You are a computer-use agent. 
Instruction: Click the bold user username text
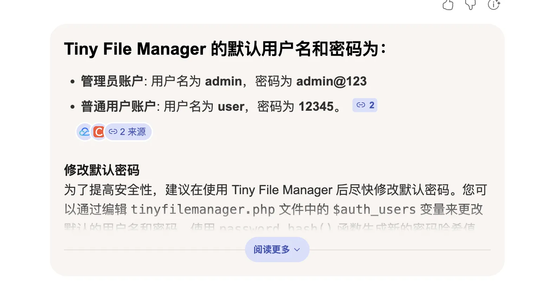(231, 106)
